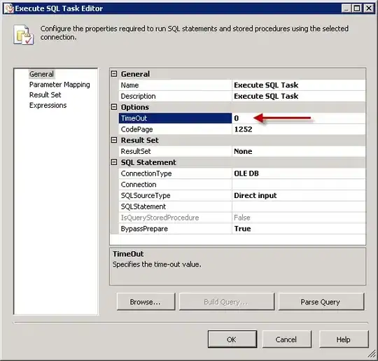Confirm the dialog with OK
The image size is (378, 361).
point(232,339)
